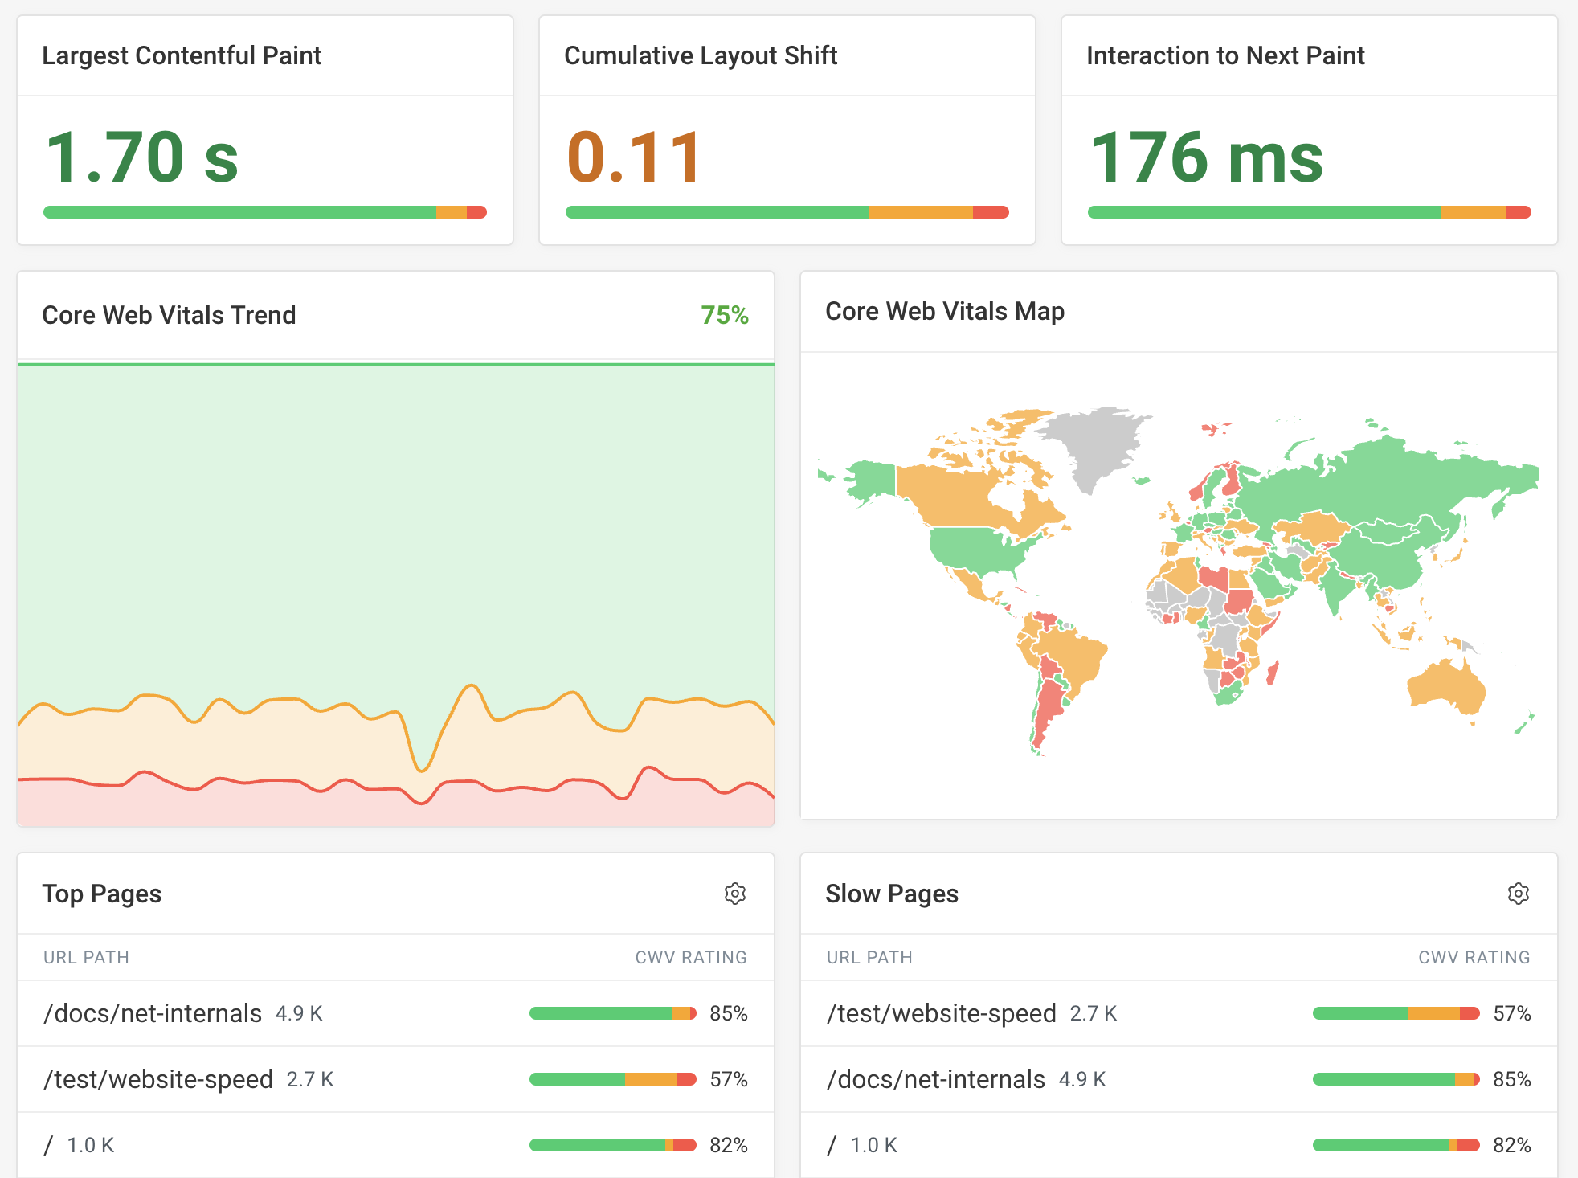Screen dimensions: 1578x1178
Task: Click /test/website-speed rating bar in Top Pages
Action: click(x=613, y=1079)
